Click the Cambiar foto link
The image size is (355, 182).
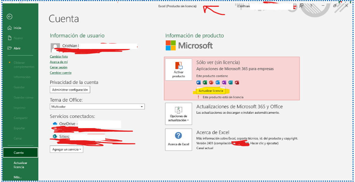(59, 57)
